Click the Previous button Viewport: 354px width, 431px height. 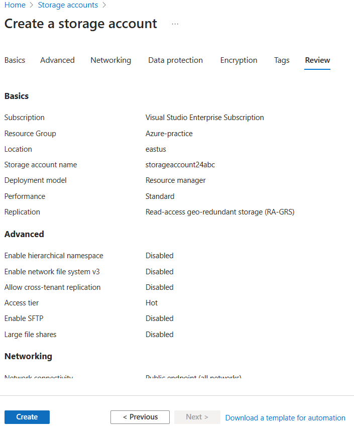[141, 417]
